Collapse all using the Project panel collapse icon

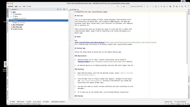(61, 9)
